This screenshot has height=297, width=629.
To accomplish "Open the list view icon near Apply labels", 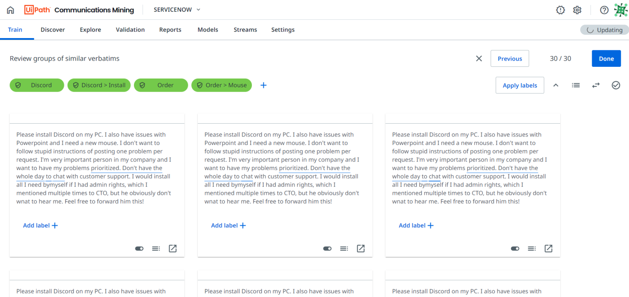I will click(575, 85).
